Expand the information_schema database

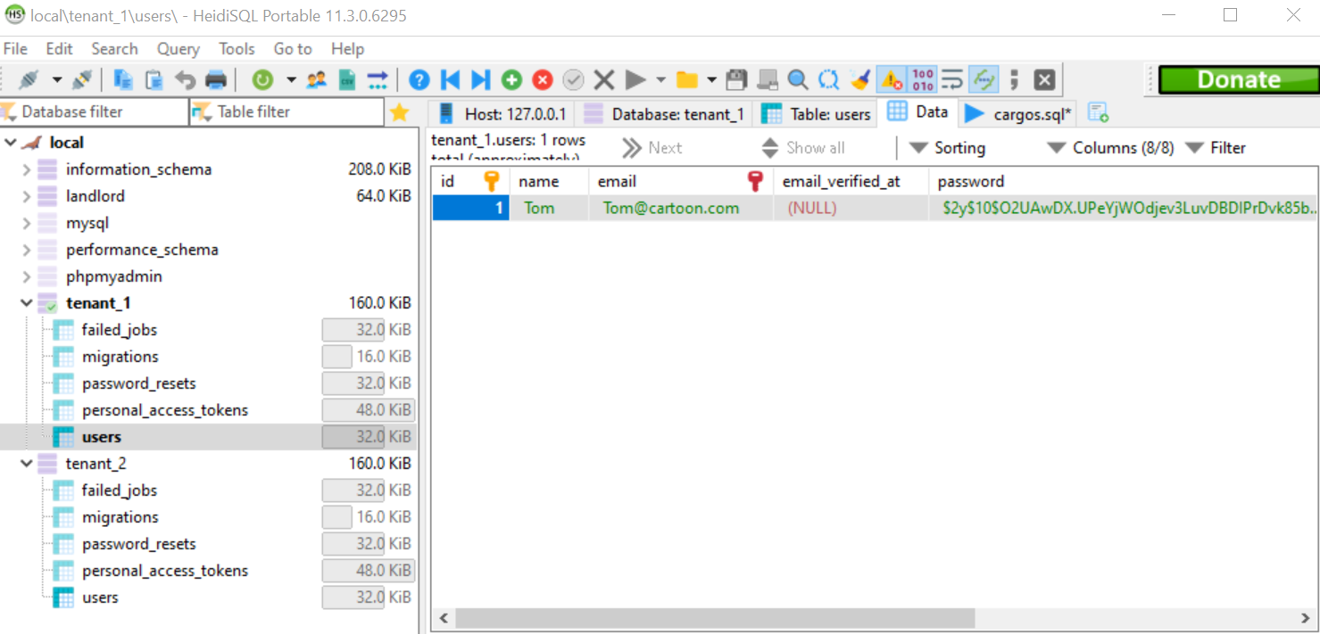(x=26, y=169)
